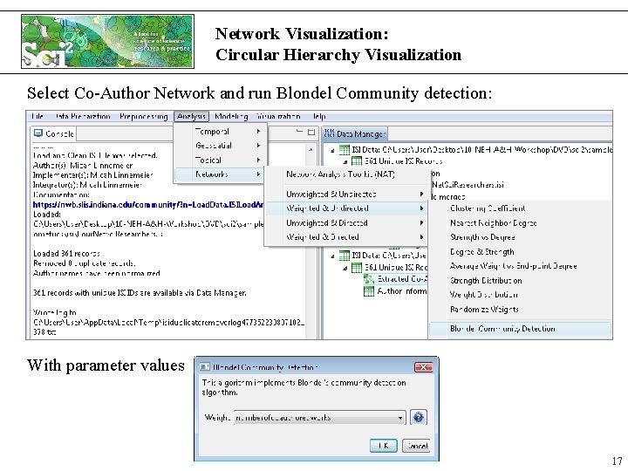The height and width of the screenshot is (471, 628).
Task: Select the Extracted Co-Author network item
Action: (x=402, y=279)
